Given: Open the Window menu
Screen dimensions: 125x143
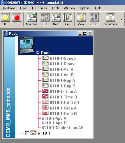Looking at the screenshot, I should tap(70, 8).
